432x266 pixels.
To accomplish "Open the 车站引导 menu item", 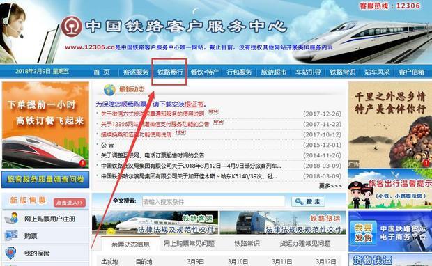I will tap(308, 72).
